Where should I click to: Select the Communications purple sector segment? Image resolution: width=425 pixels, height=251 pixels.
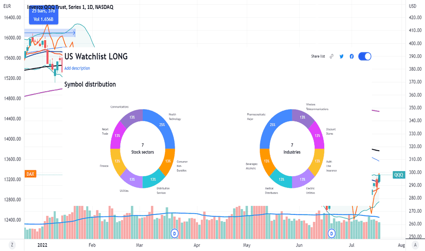coord(132,117)
